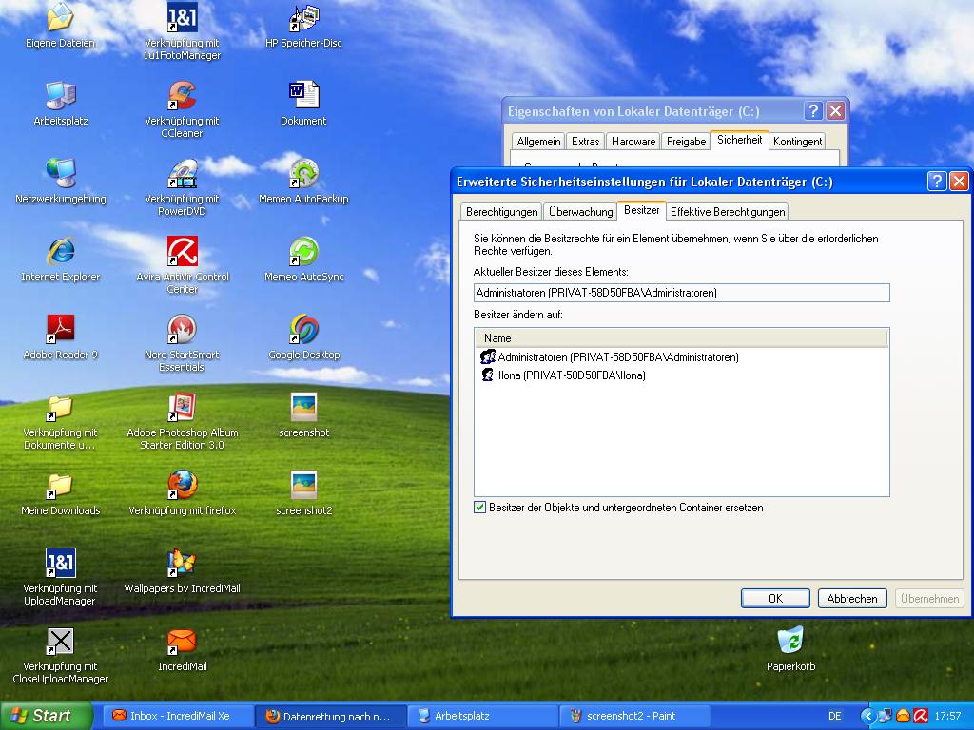
Task: Switch to Effektive Berechtigungen tab
Action: tap(728, 212)
